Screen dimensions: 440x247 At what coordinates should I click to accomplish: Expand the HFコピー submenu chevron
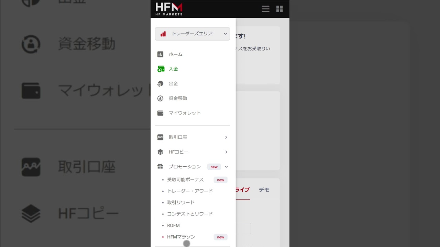pos(226,152)
